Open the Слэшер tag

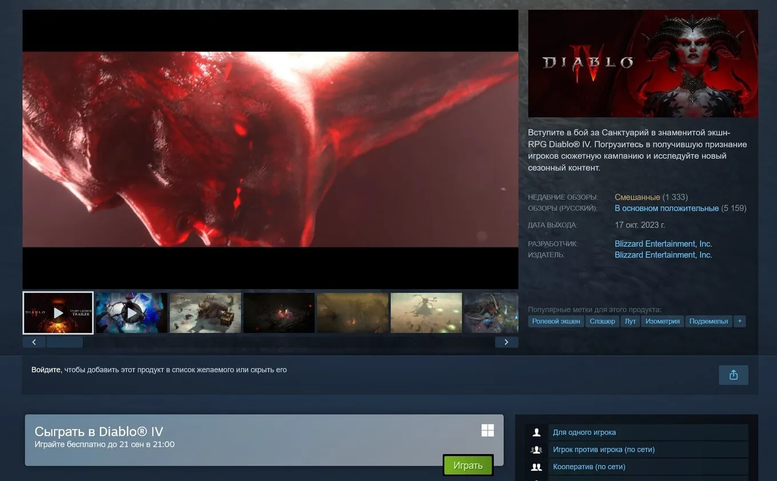tap(602, 321)
